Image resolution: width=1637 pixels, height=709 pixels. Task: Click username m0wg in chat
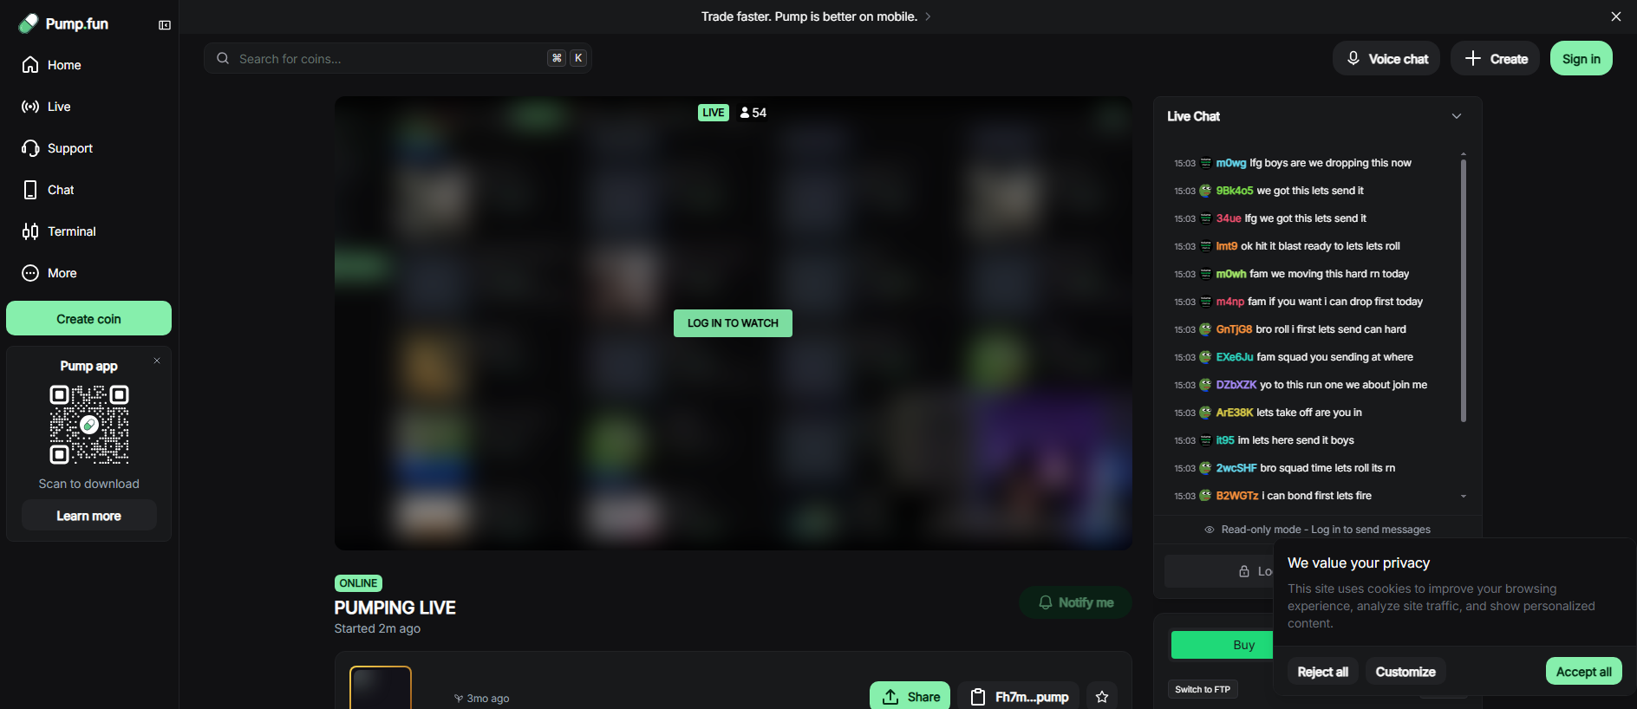click(1231, 163)
